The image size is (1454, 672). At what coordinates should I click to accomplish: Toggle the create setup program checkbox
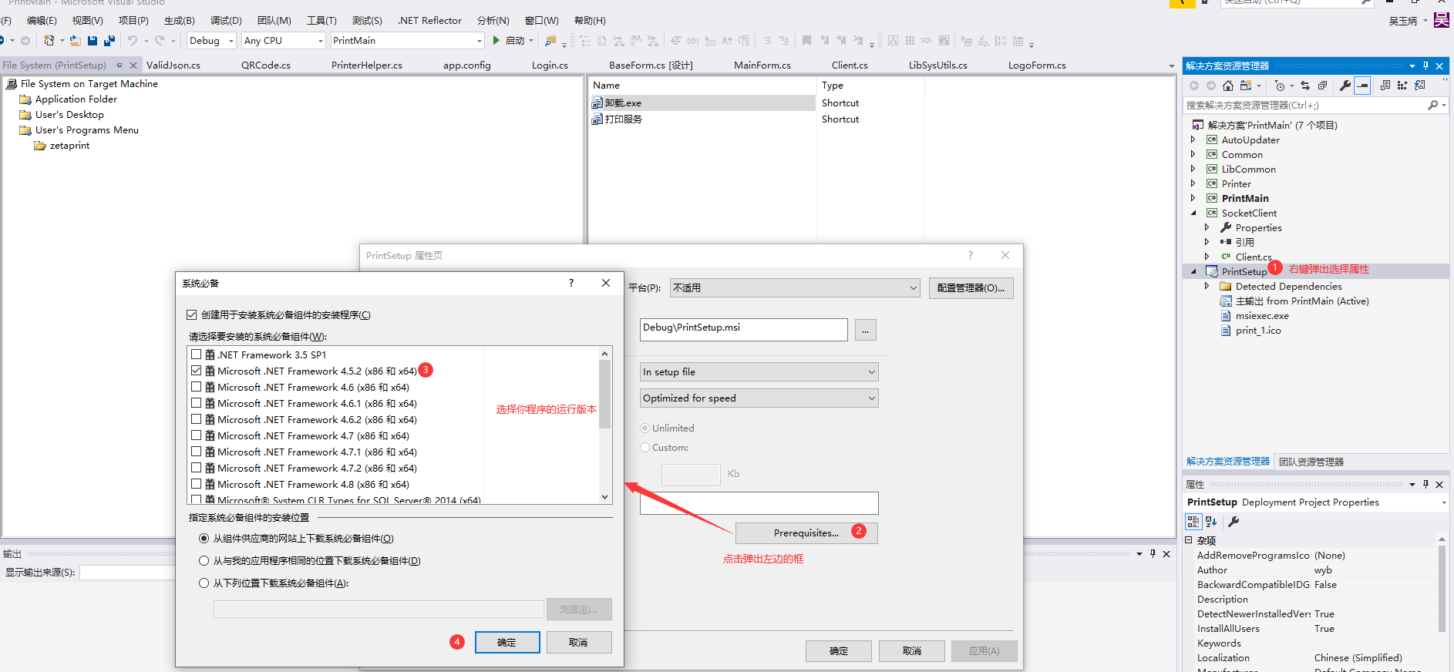pos(192,314)
